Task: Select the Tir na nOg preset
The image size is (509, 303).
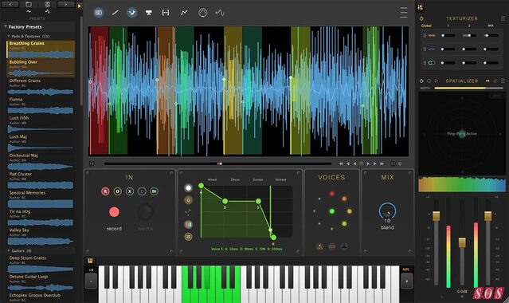Action: [x=41, y=218]
